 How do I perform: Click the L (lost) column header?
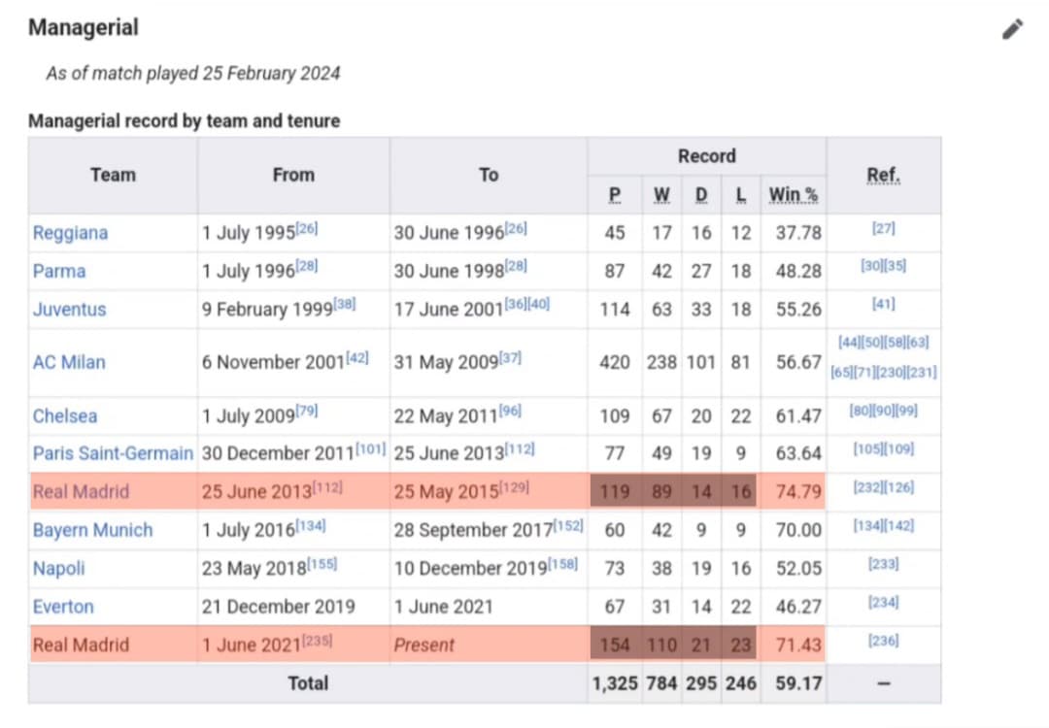click(740, 195)
